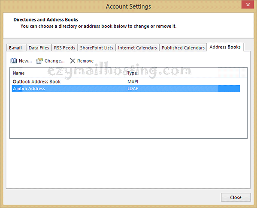Image resolution: width=257 pixels, height=208 pixels.
Task: Click the Close button
Action: (x=236, y=197)
